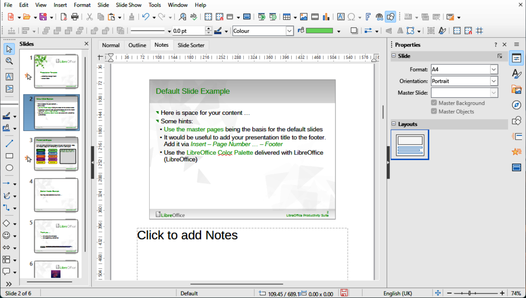Select the Ellipse drawing tool
This screenshot has width=526, height=298.
9,168
